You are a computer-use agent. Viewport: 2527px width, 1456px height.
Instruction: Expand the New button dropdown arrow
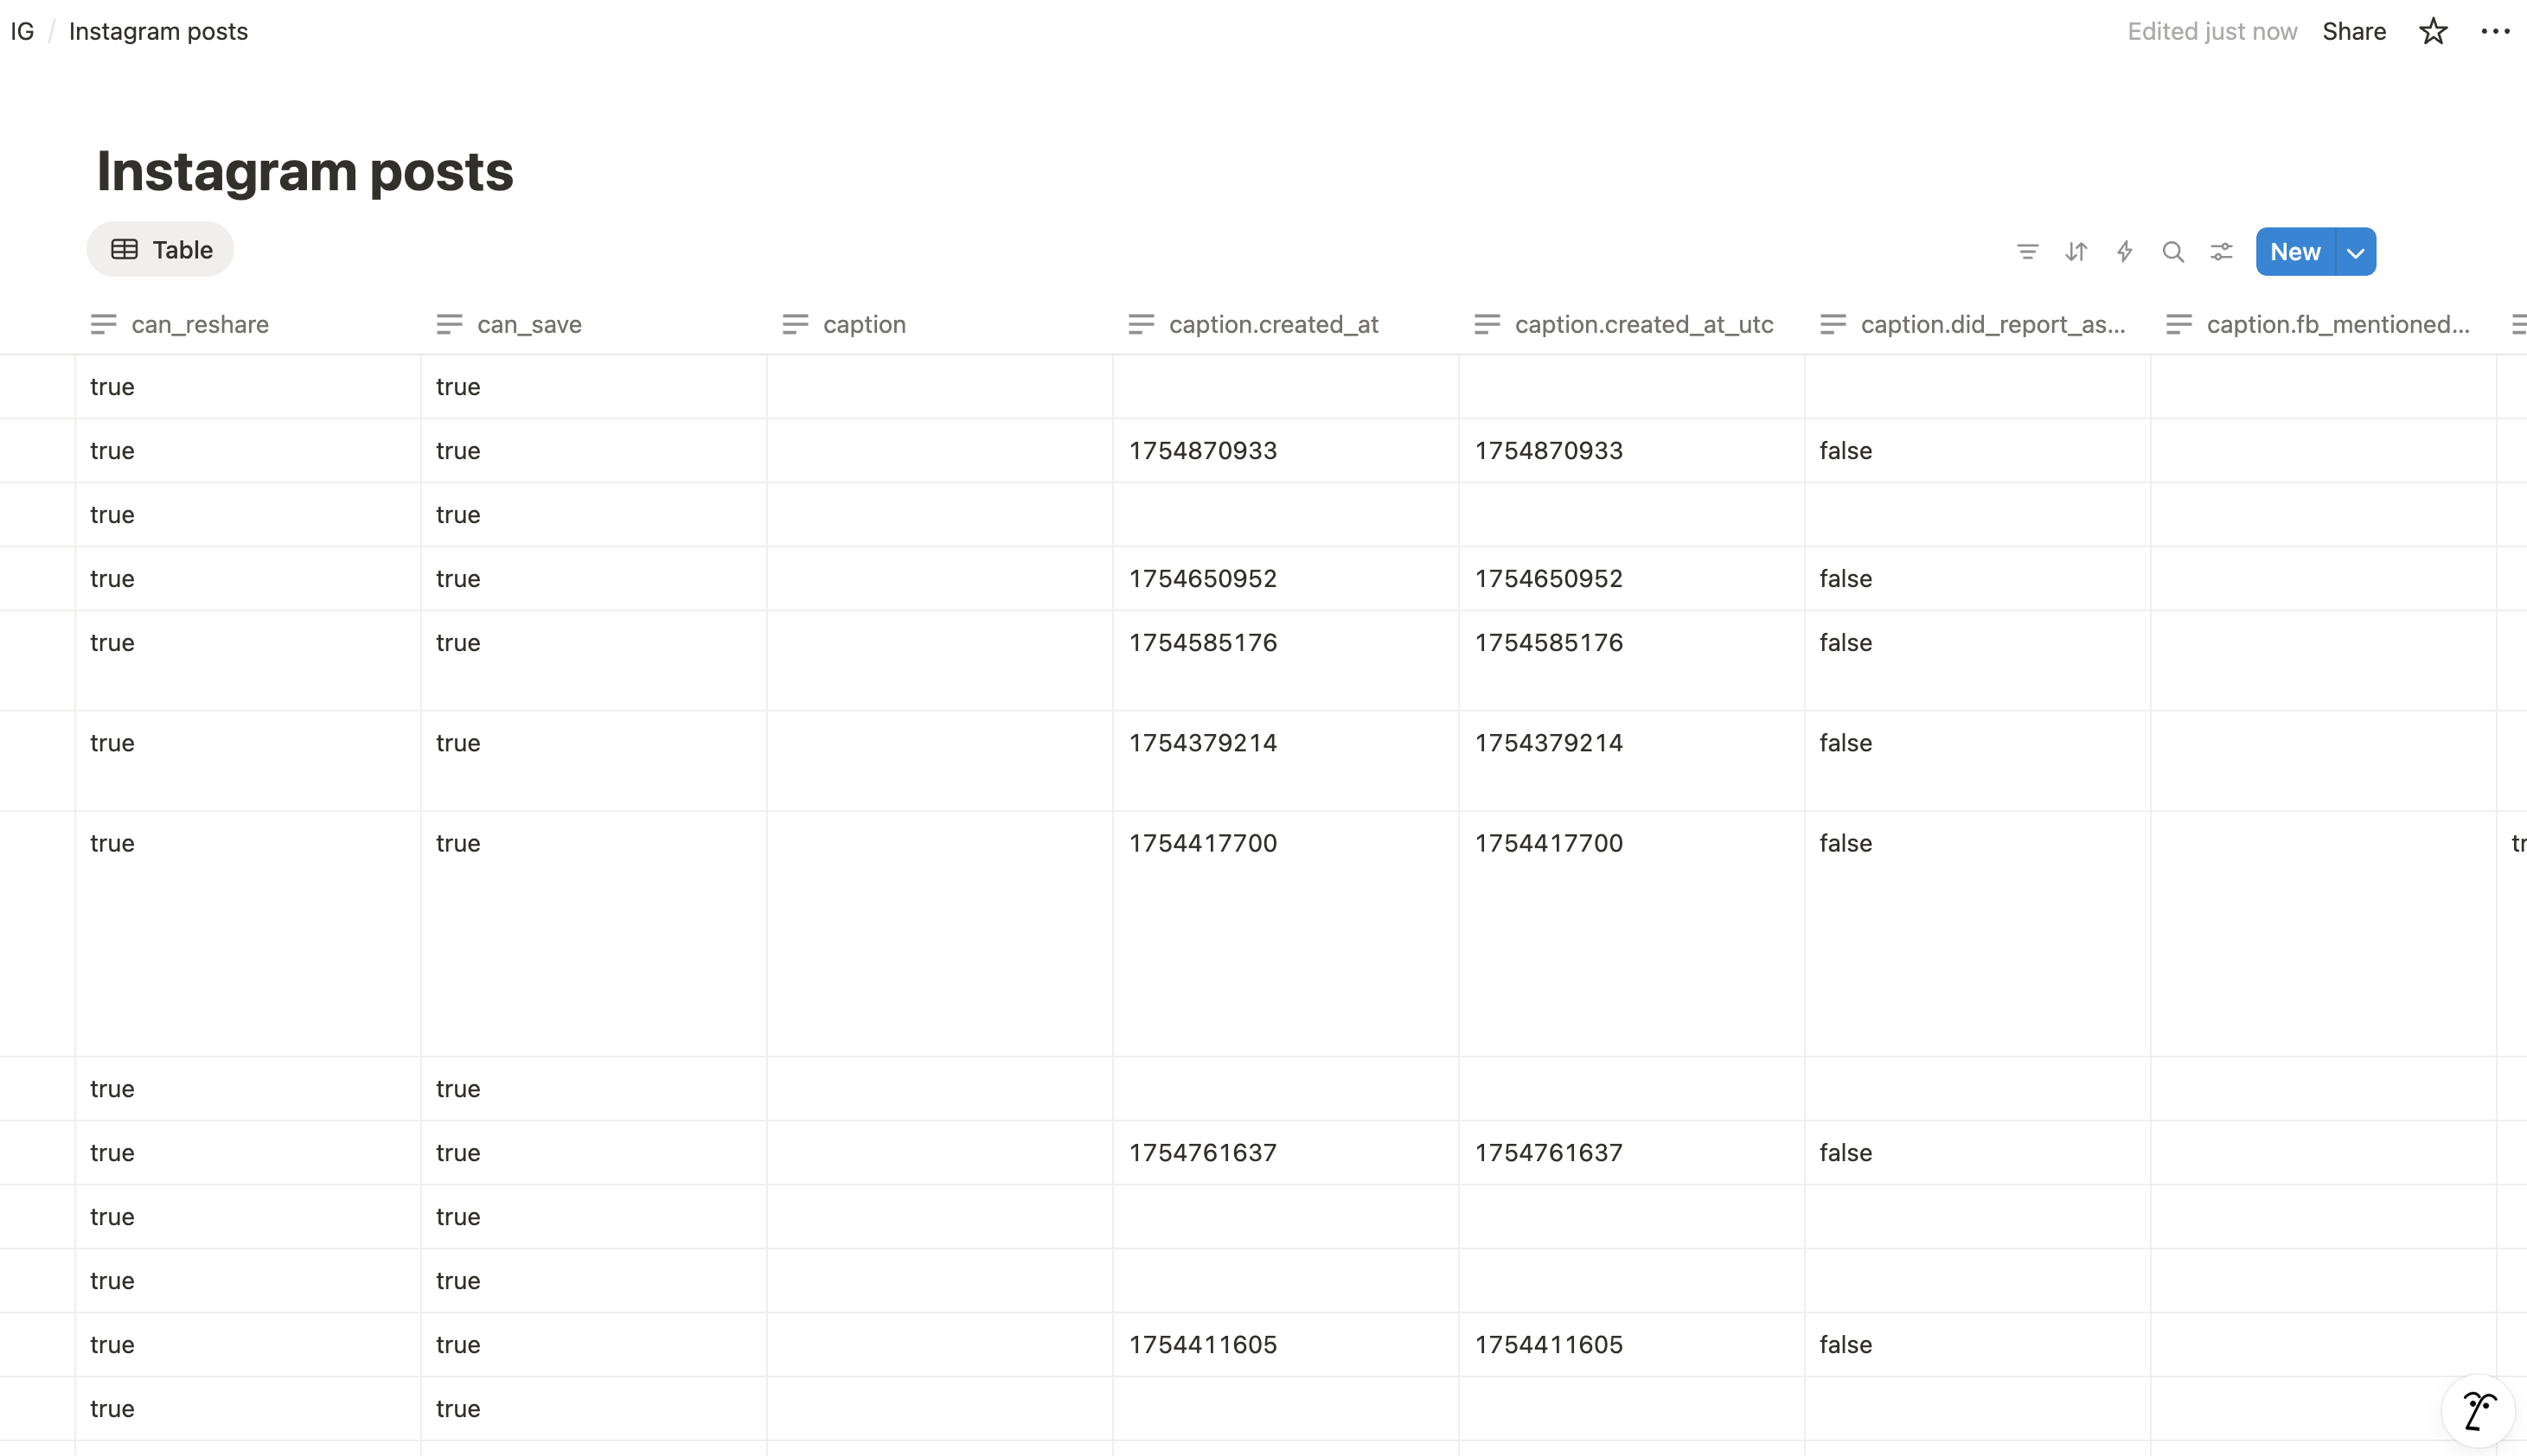[2356, 252]
